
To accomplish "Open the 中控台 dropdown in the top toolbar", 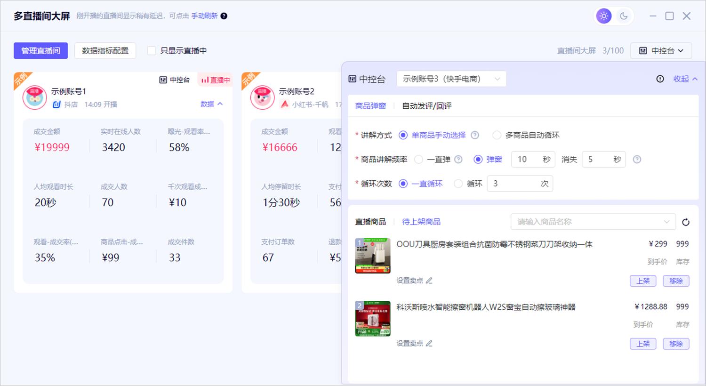I will tap(661, 51).
